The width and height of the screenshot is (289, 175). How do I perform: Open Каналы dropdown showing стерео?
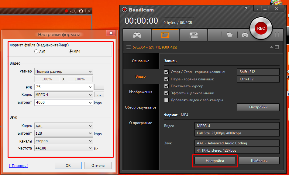pos(64,141)
